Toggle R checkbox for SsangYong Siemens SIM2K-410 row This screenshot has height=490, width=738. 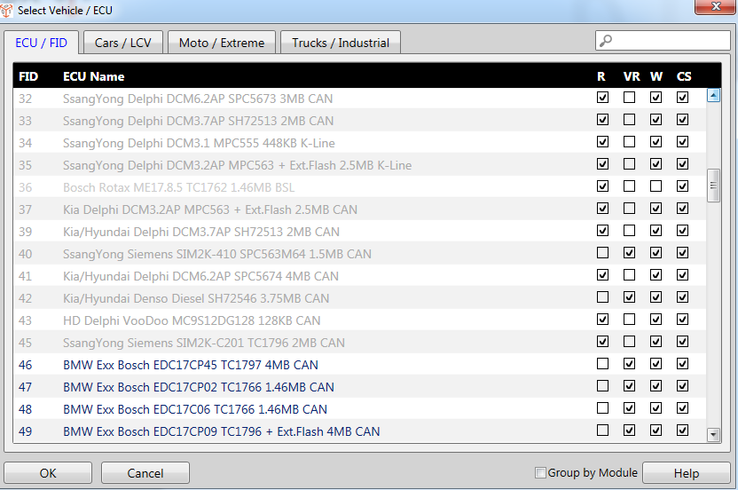pos(602,253)
